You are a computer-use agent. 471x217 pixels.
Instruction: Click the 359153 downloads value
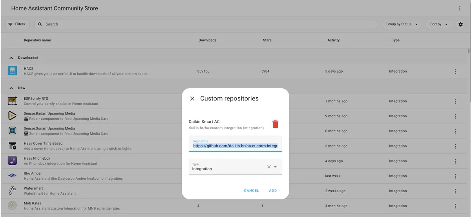click(x=203, y=71)
